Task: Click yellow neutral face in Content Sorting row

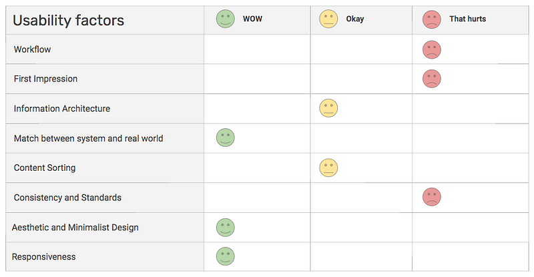Action: point(328,168)
